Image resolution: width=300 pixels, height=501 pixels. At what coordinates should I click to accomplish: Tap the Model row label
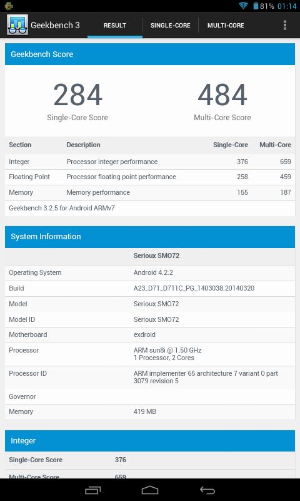(x=18, y=304)
